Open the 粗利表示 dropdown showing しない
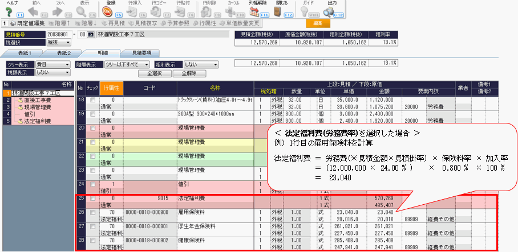Viewport: 518px width, 252px height. point(201,65)
